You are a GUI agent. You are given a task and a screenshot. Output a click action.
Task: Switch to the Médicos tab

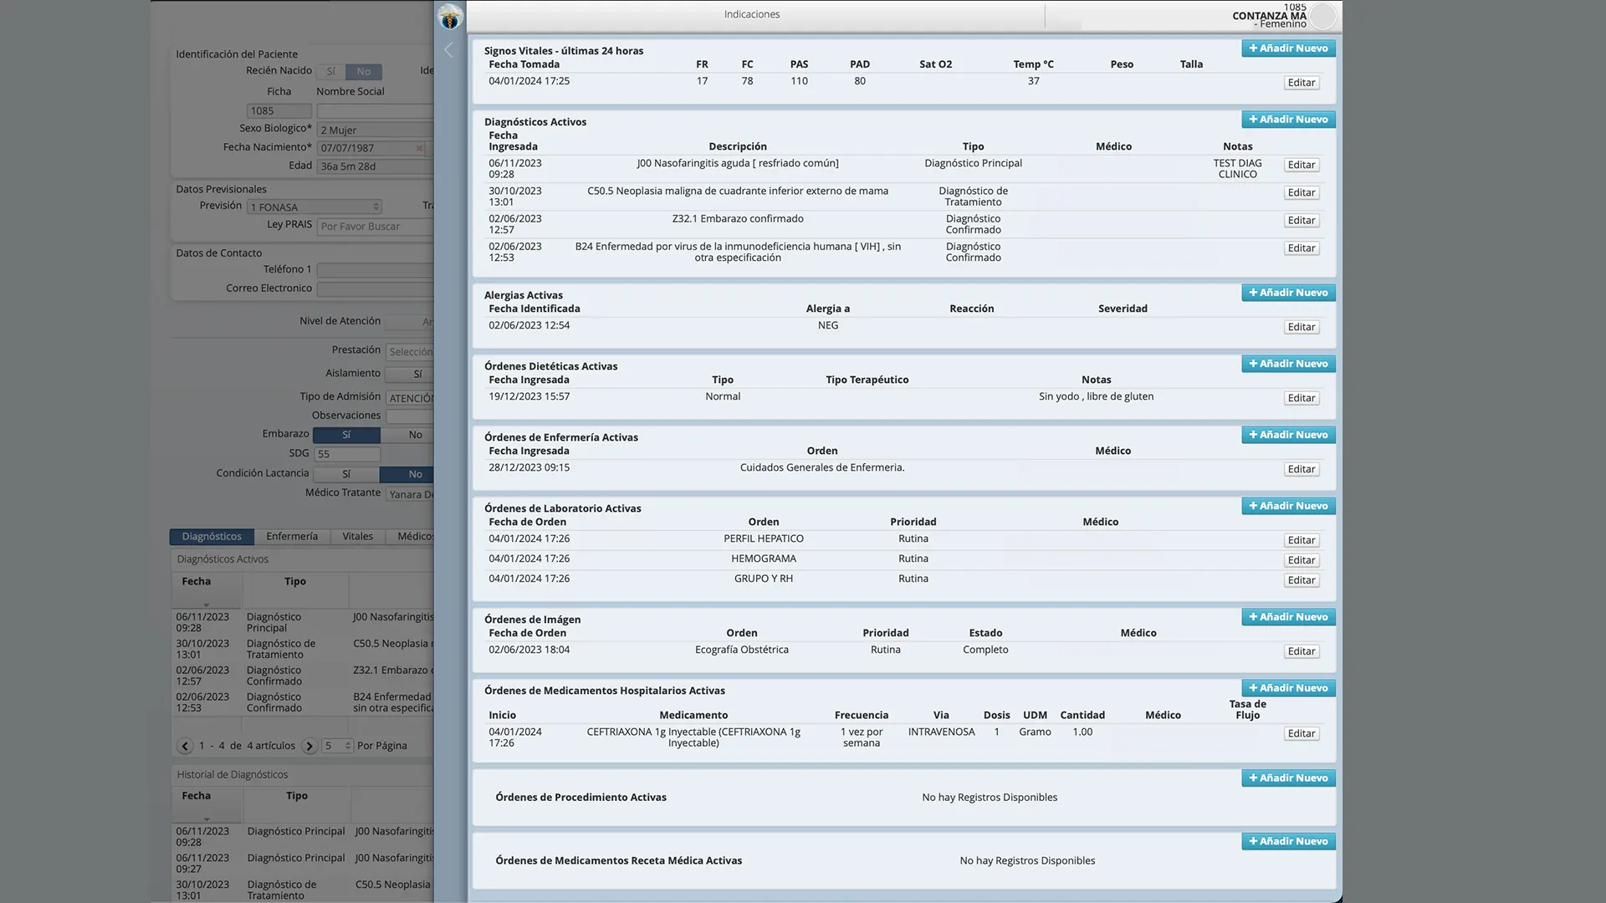(x=410, y=537)
